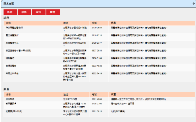The height and width of the screenshot is (122, 196).
Task: Show all categories with the 所有 button
Action: tap(10, 12)
